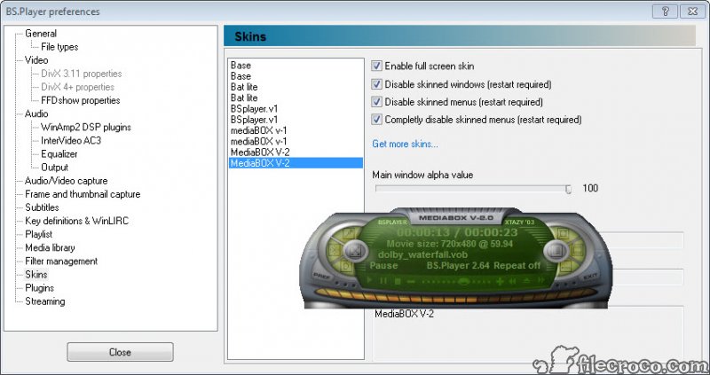
Task: Uncheck Disable skinned menus (restart required)
Action: pos(376,102)
